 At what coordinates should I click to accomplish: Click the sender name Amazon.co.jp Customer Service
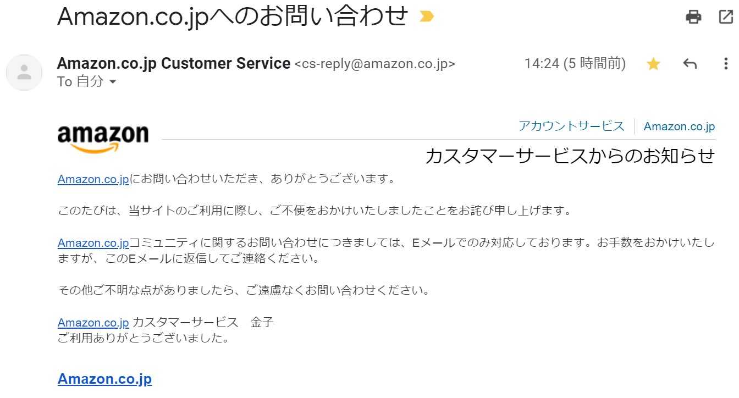click(x=173, y=64)
